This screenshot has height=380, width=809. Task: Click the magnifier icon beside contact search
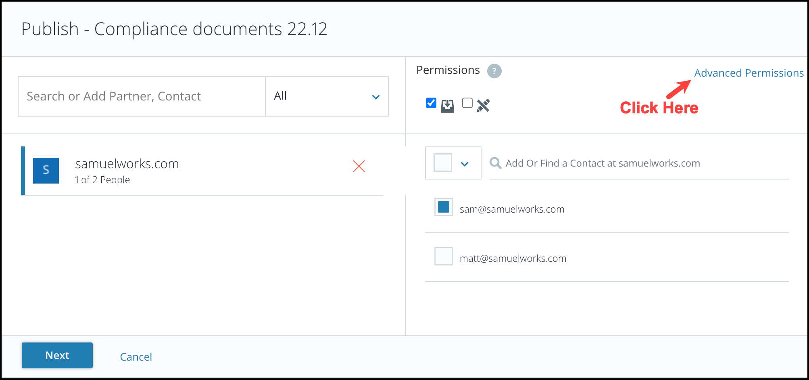[495, 163]
